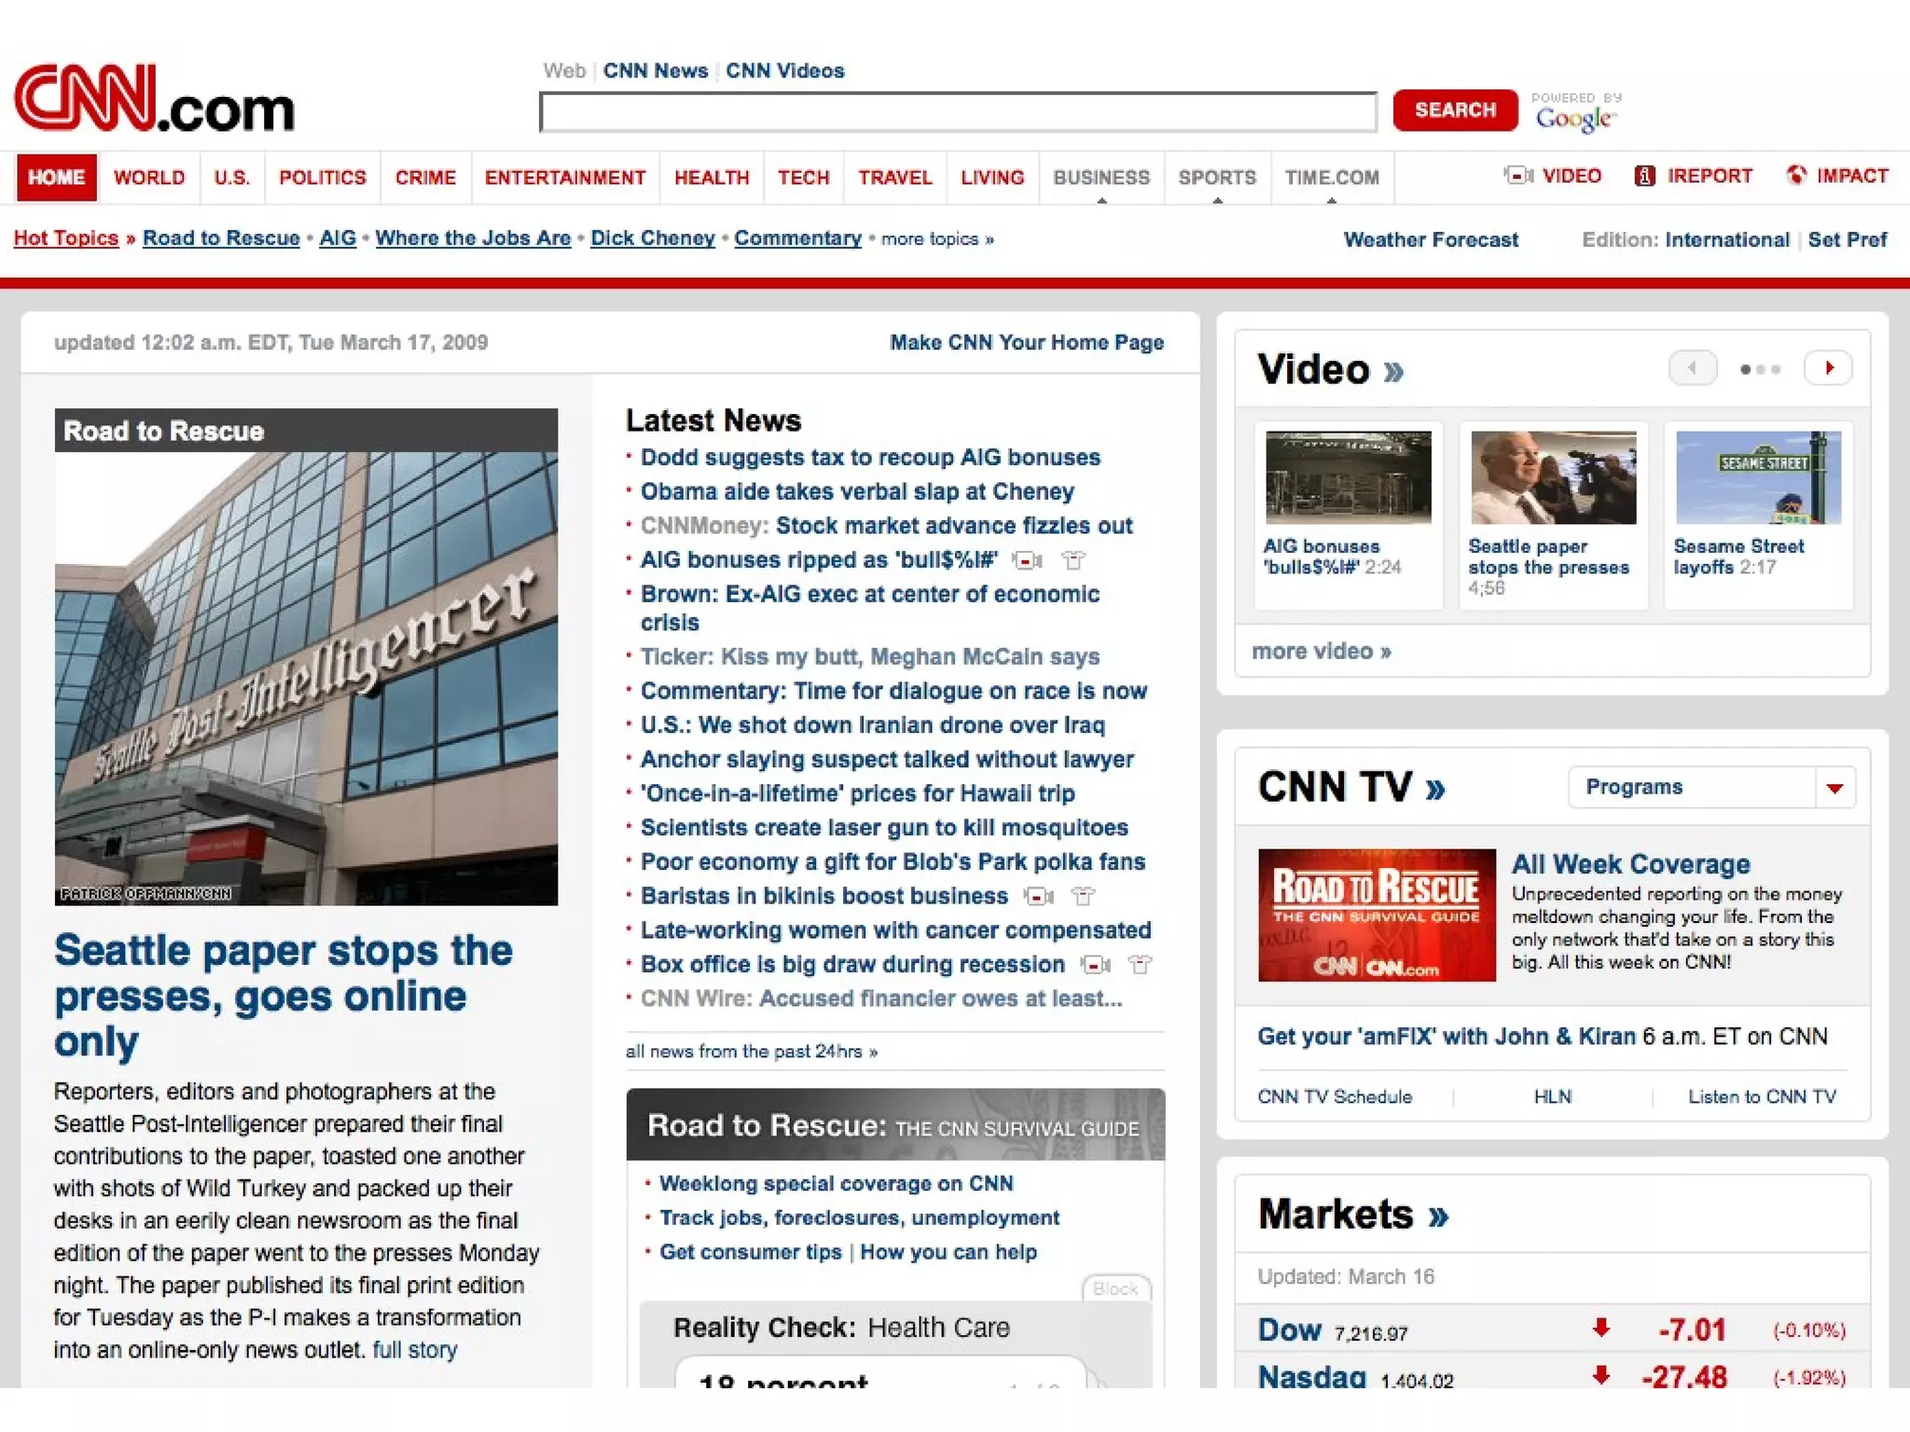Click T-shirt icon beside Baristas in bikinis headline

point(1083,897)
